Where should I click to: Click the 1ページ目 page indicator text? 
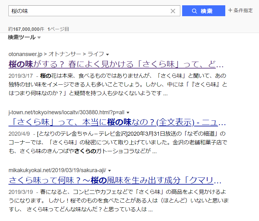click(58, 29)
